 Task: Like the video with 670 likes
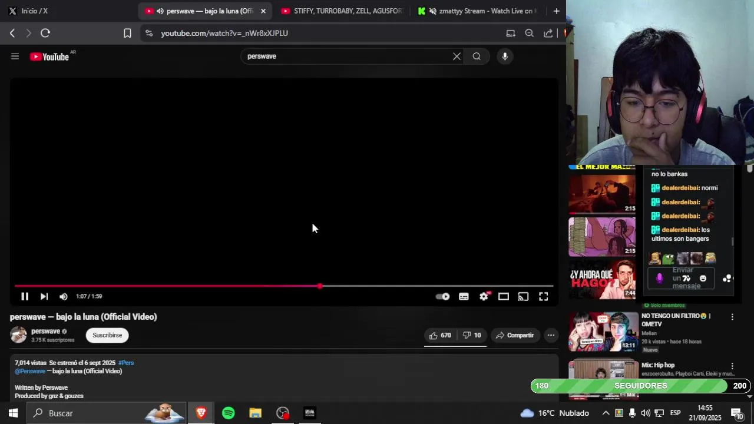pyautogui.click(x=440, y=335)
